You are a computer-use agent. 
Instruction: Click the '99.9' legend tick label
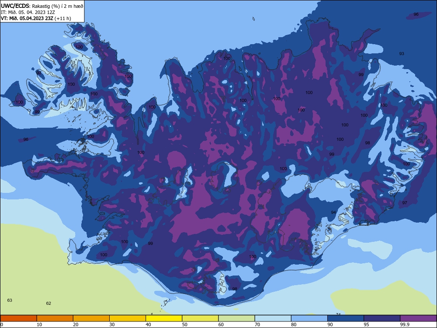pos(405,325)
